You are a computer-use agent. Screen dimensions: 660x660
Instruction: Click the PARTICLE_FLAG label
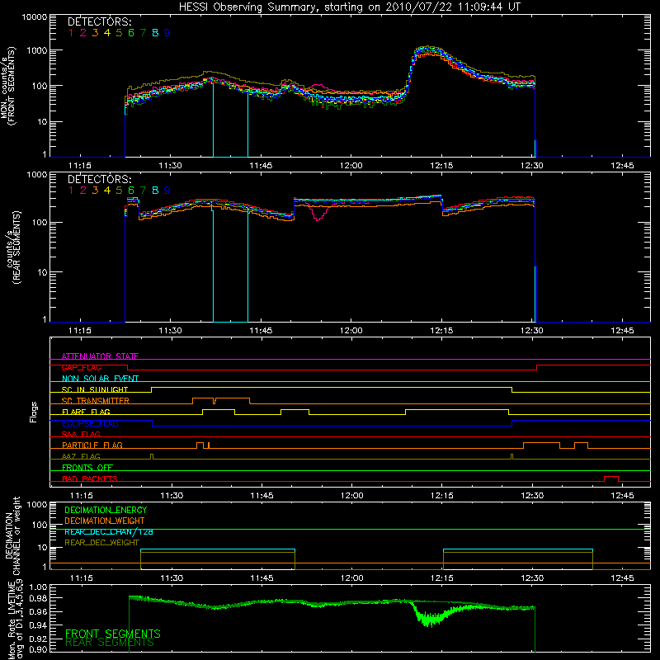point(92,445)
